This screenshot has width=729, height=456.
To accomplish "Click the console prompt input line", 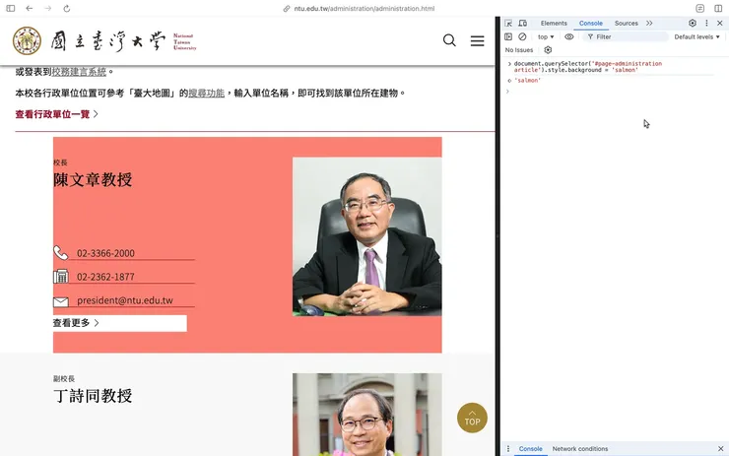I will [614, 92].
